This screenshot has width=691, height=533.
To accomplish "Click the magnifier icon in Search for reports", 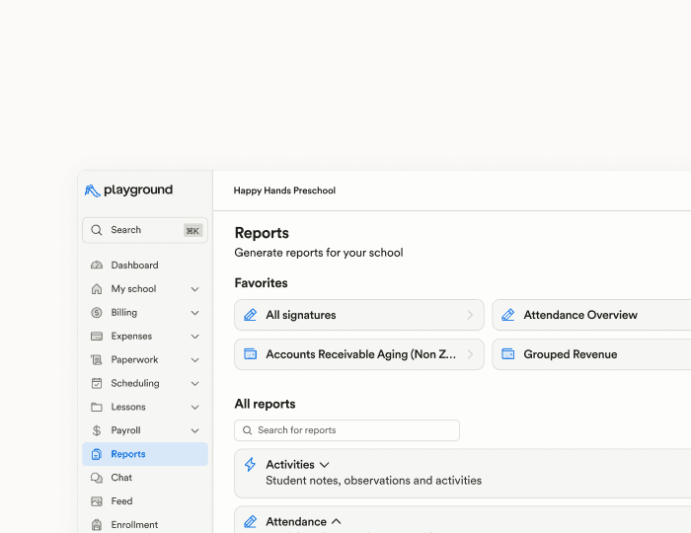I will click(247, 430).
